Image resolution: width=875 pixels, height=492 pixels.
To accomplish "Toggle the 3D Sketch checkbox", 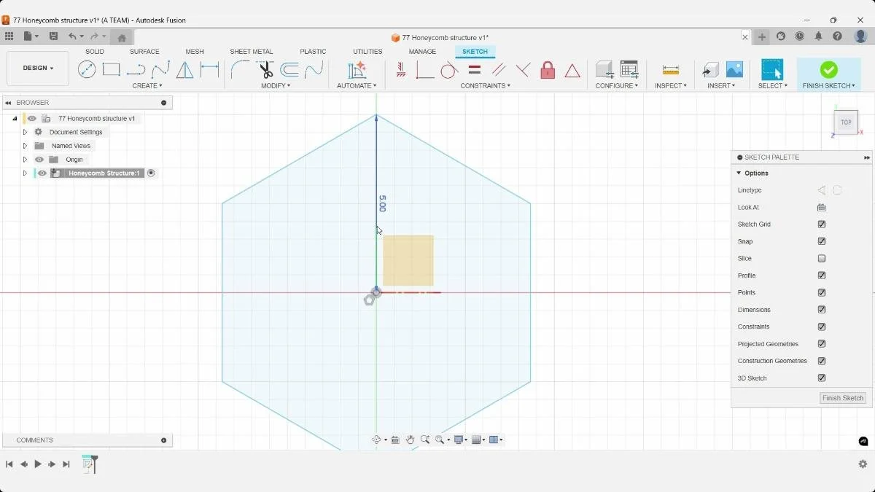I will point(822,378).
